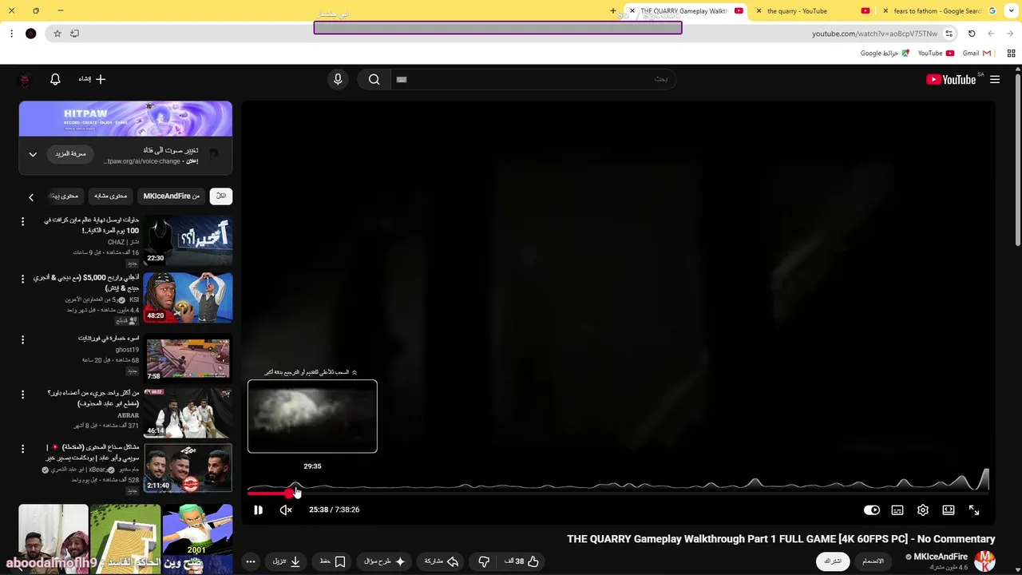
Task: Select the محتوى مشابه filter chip
Action: [111, 196]
